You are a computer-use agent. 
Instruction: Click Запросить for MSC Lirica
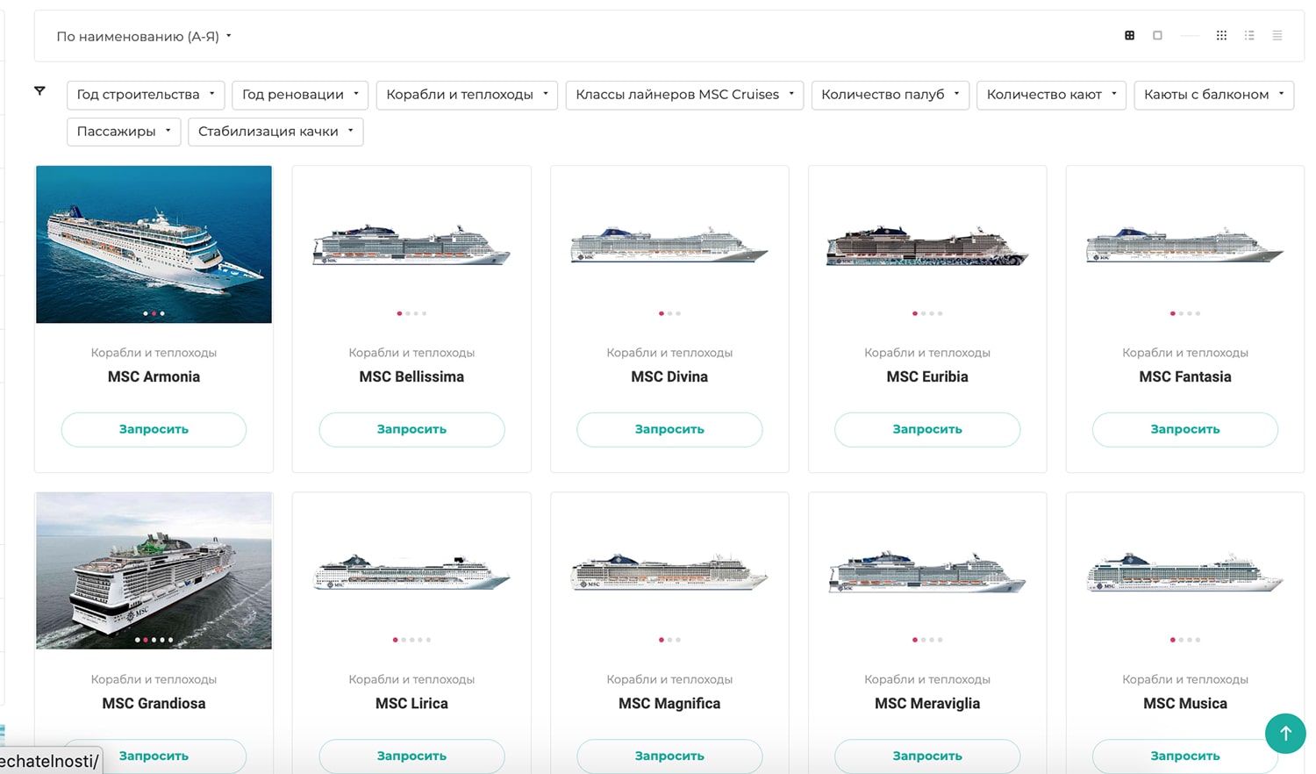click(x=411, y=756)
